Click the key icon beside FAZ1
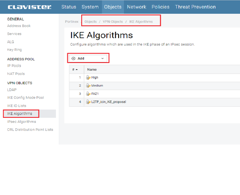The height and width of the screenshot is (195, 240). point(88,94)
